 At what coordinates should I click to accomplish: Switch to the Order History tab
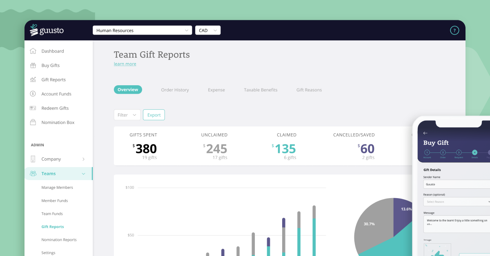175,90
